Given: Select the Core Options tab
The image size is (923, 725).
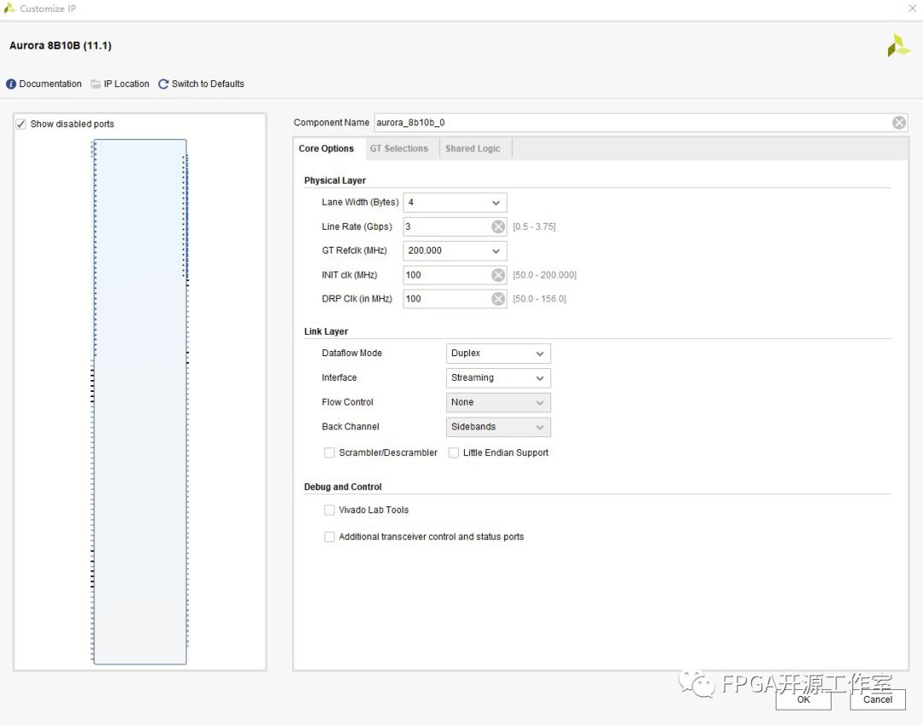Looking at the screenshot, I should pyautogui.click(x=326, y=149).
